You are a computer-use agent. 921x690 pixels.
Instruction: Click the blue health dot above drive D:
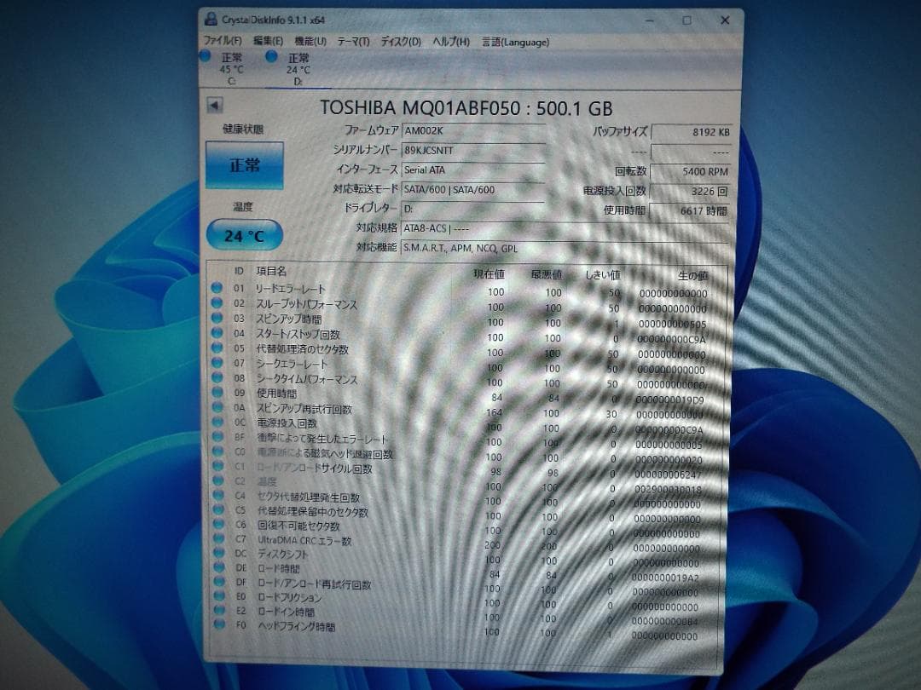click(271, 56)
